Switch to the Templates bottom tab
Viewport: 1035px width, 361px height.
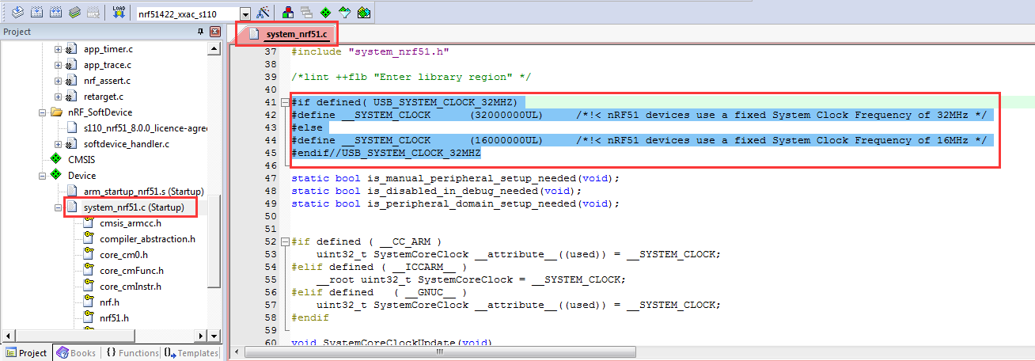click(x=191, y=353)
